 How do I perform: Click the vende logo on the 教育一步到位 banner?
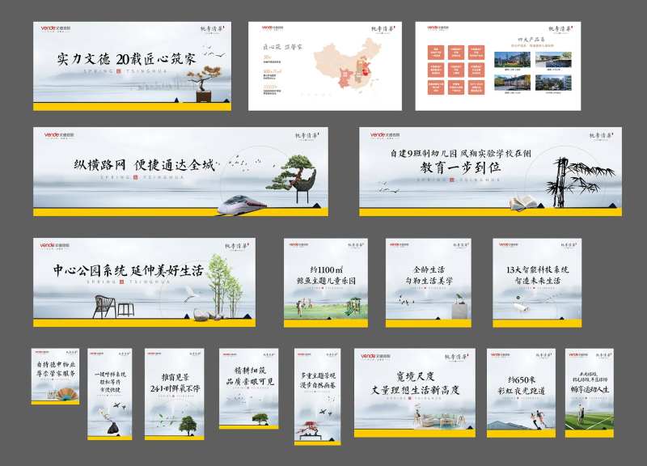click(x=385, y=135)
